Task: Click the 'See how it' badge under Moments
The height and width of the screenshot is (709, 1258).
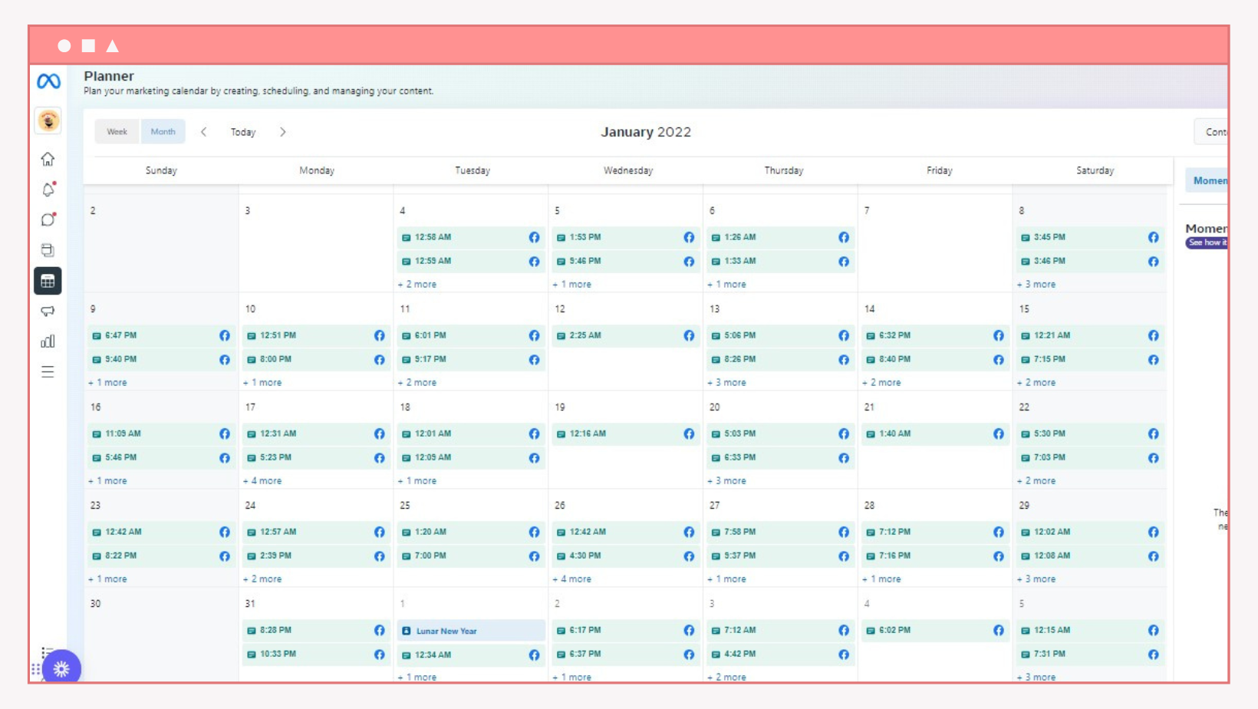Action: pyautogui.click(x=1207, y=243)
